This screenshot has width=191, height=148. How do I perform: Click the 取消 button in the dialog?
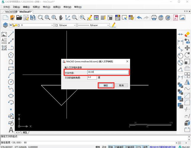(121, 85)
